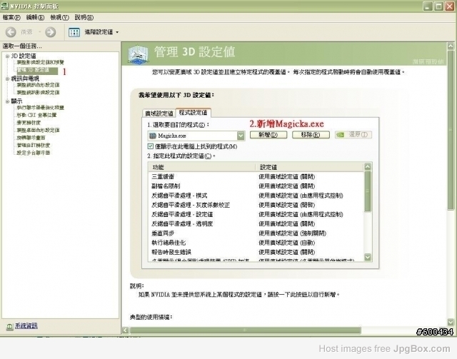This screenshot has width=457, height=359.
Task: Collapse the 顯示 tree node
Action: click(7, 101)
